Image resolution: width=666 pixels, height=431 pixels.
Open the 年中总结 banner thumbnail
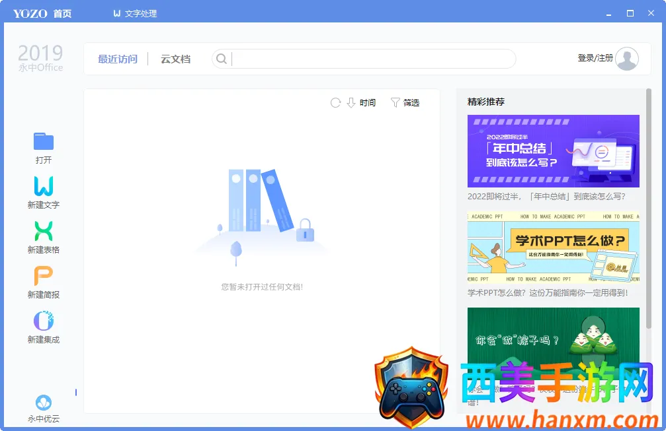coord(553,151)
